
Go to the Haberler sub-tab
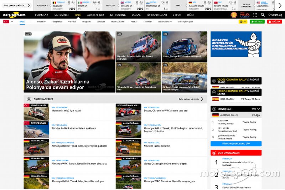(x=41, y=22)
